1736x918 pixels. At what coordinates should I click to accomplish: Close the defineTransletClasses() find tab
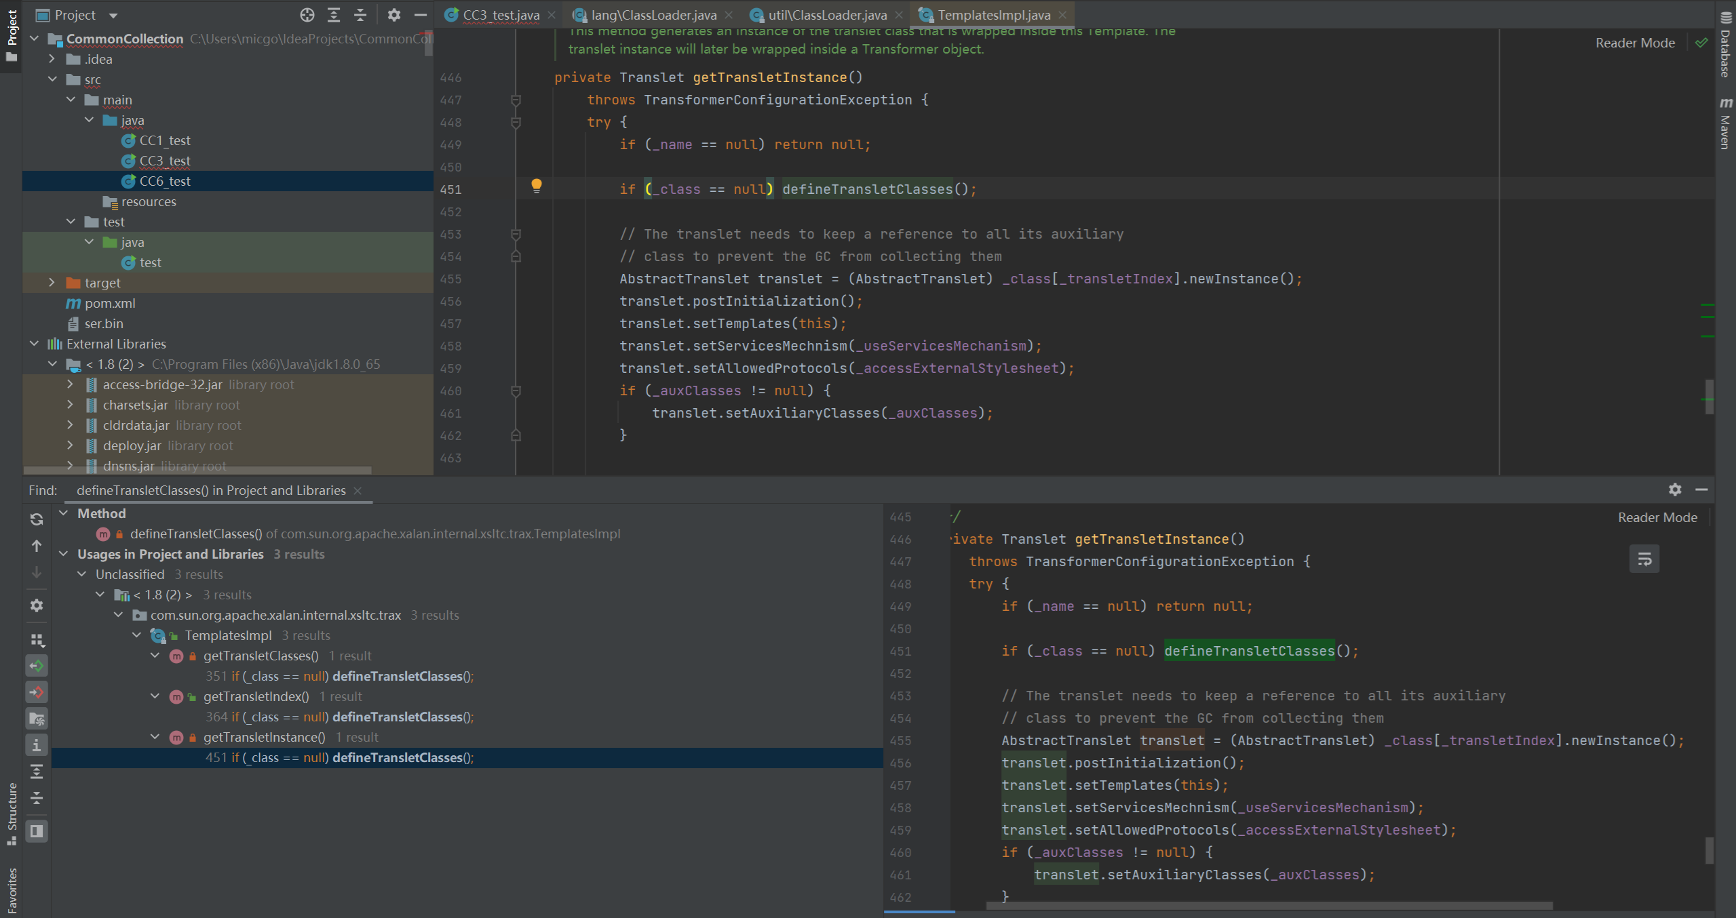point(358,490)
